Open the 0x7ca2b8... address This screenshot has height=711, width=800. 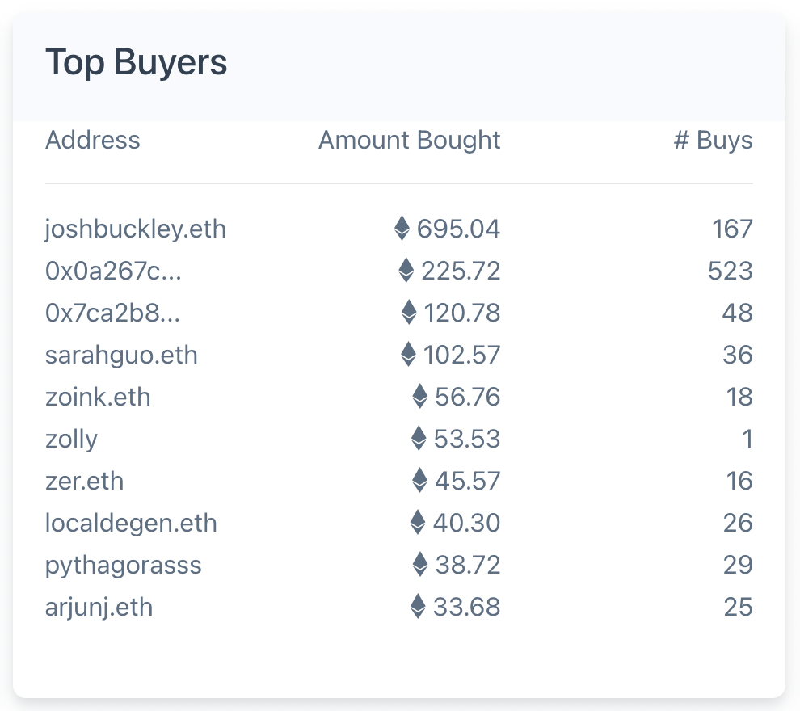[x=113, y=313]
